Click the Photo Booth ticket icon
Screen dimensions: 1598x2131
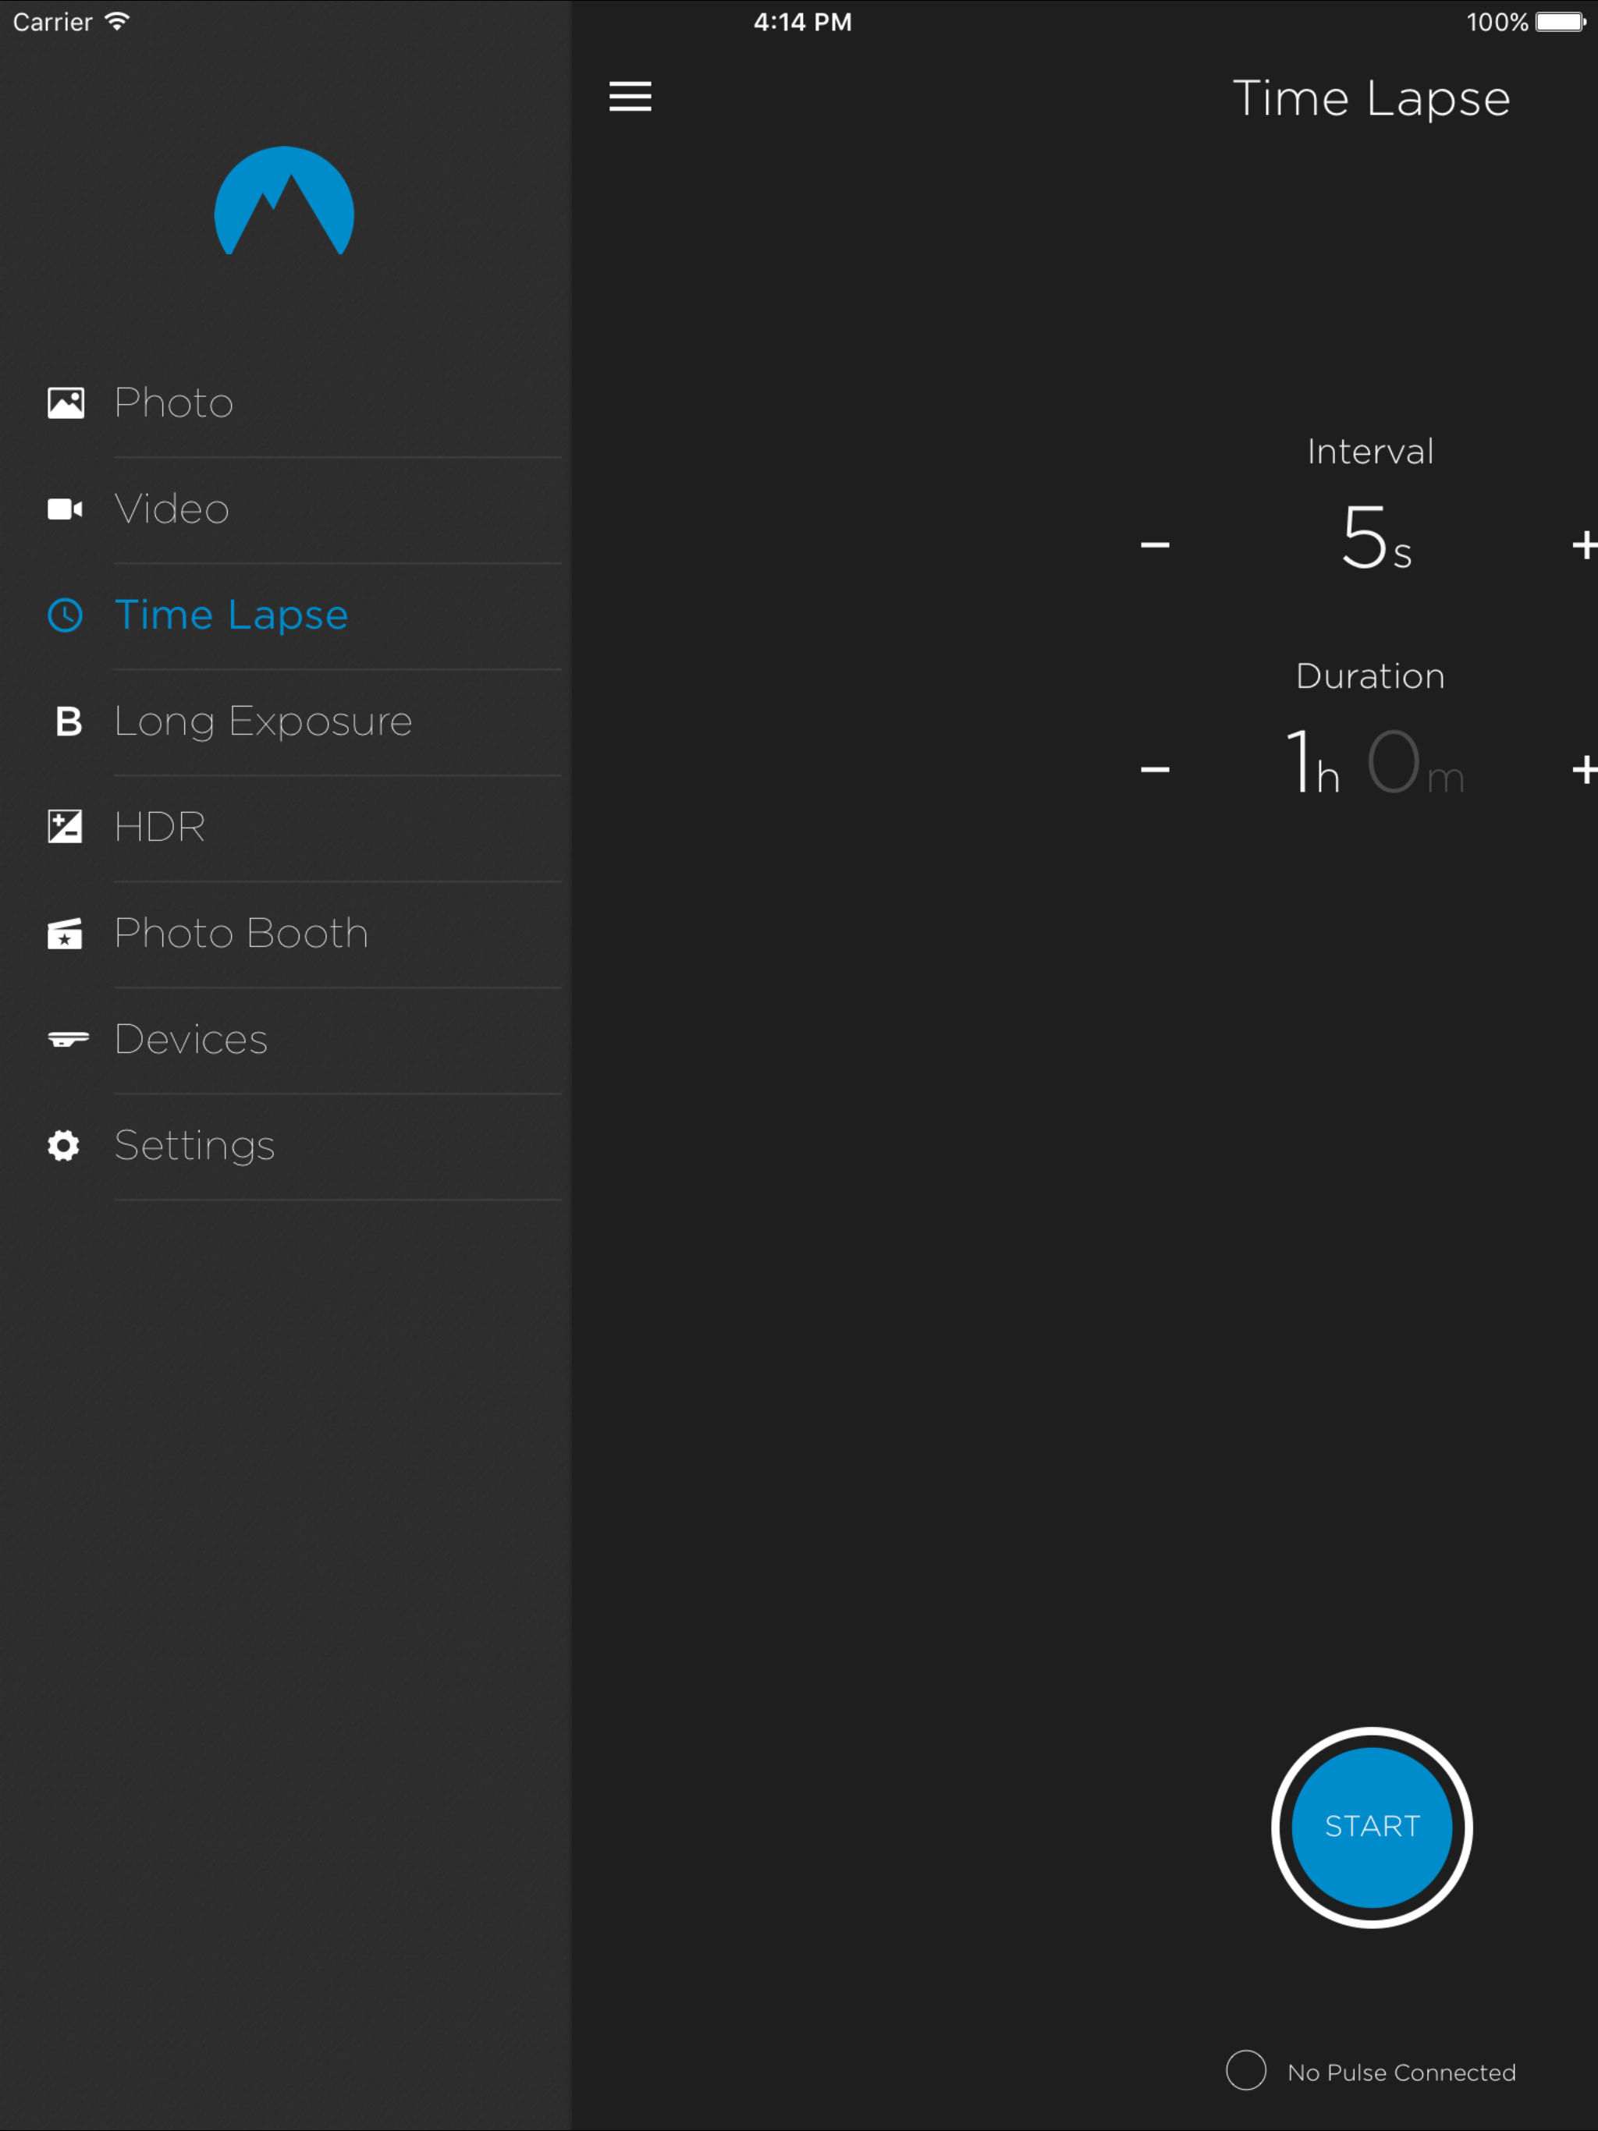point(66,933)
